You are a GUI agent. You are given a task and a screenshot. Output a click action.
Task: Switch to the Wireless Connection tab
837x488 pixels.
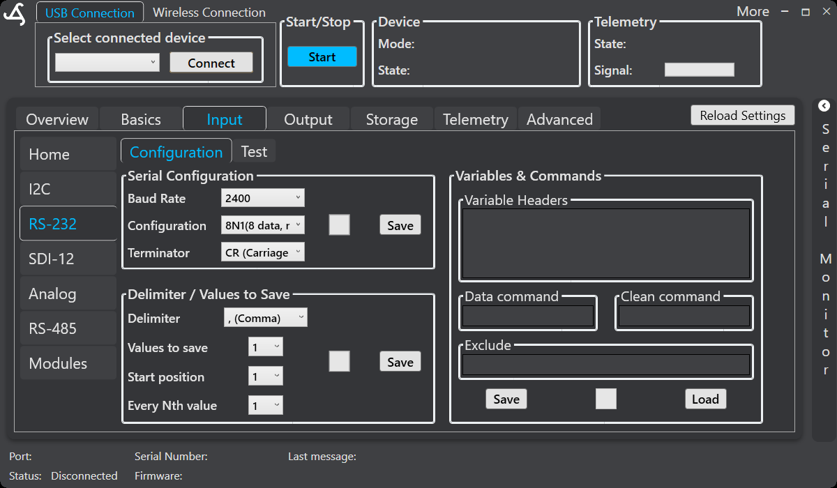(209, 13)
